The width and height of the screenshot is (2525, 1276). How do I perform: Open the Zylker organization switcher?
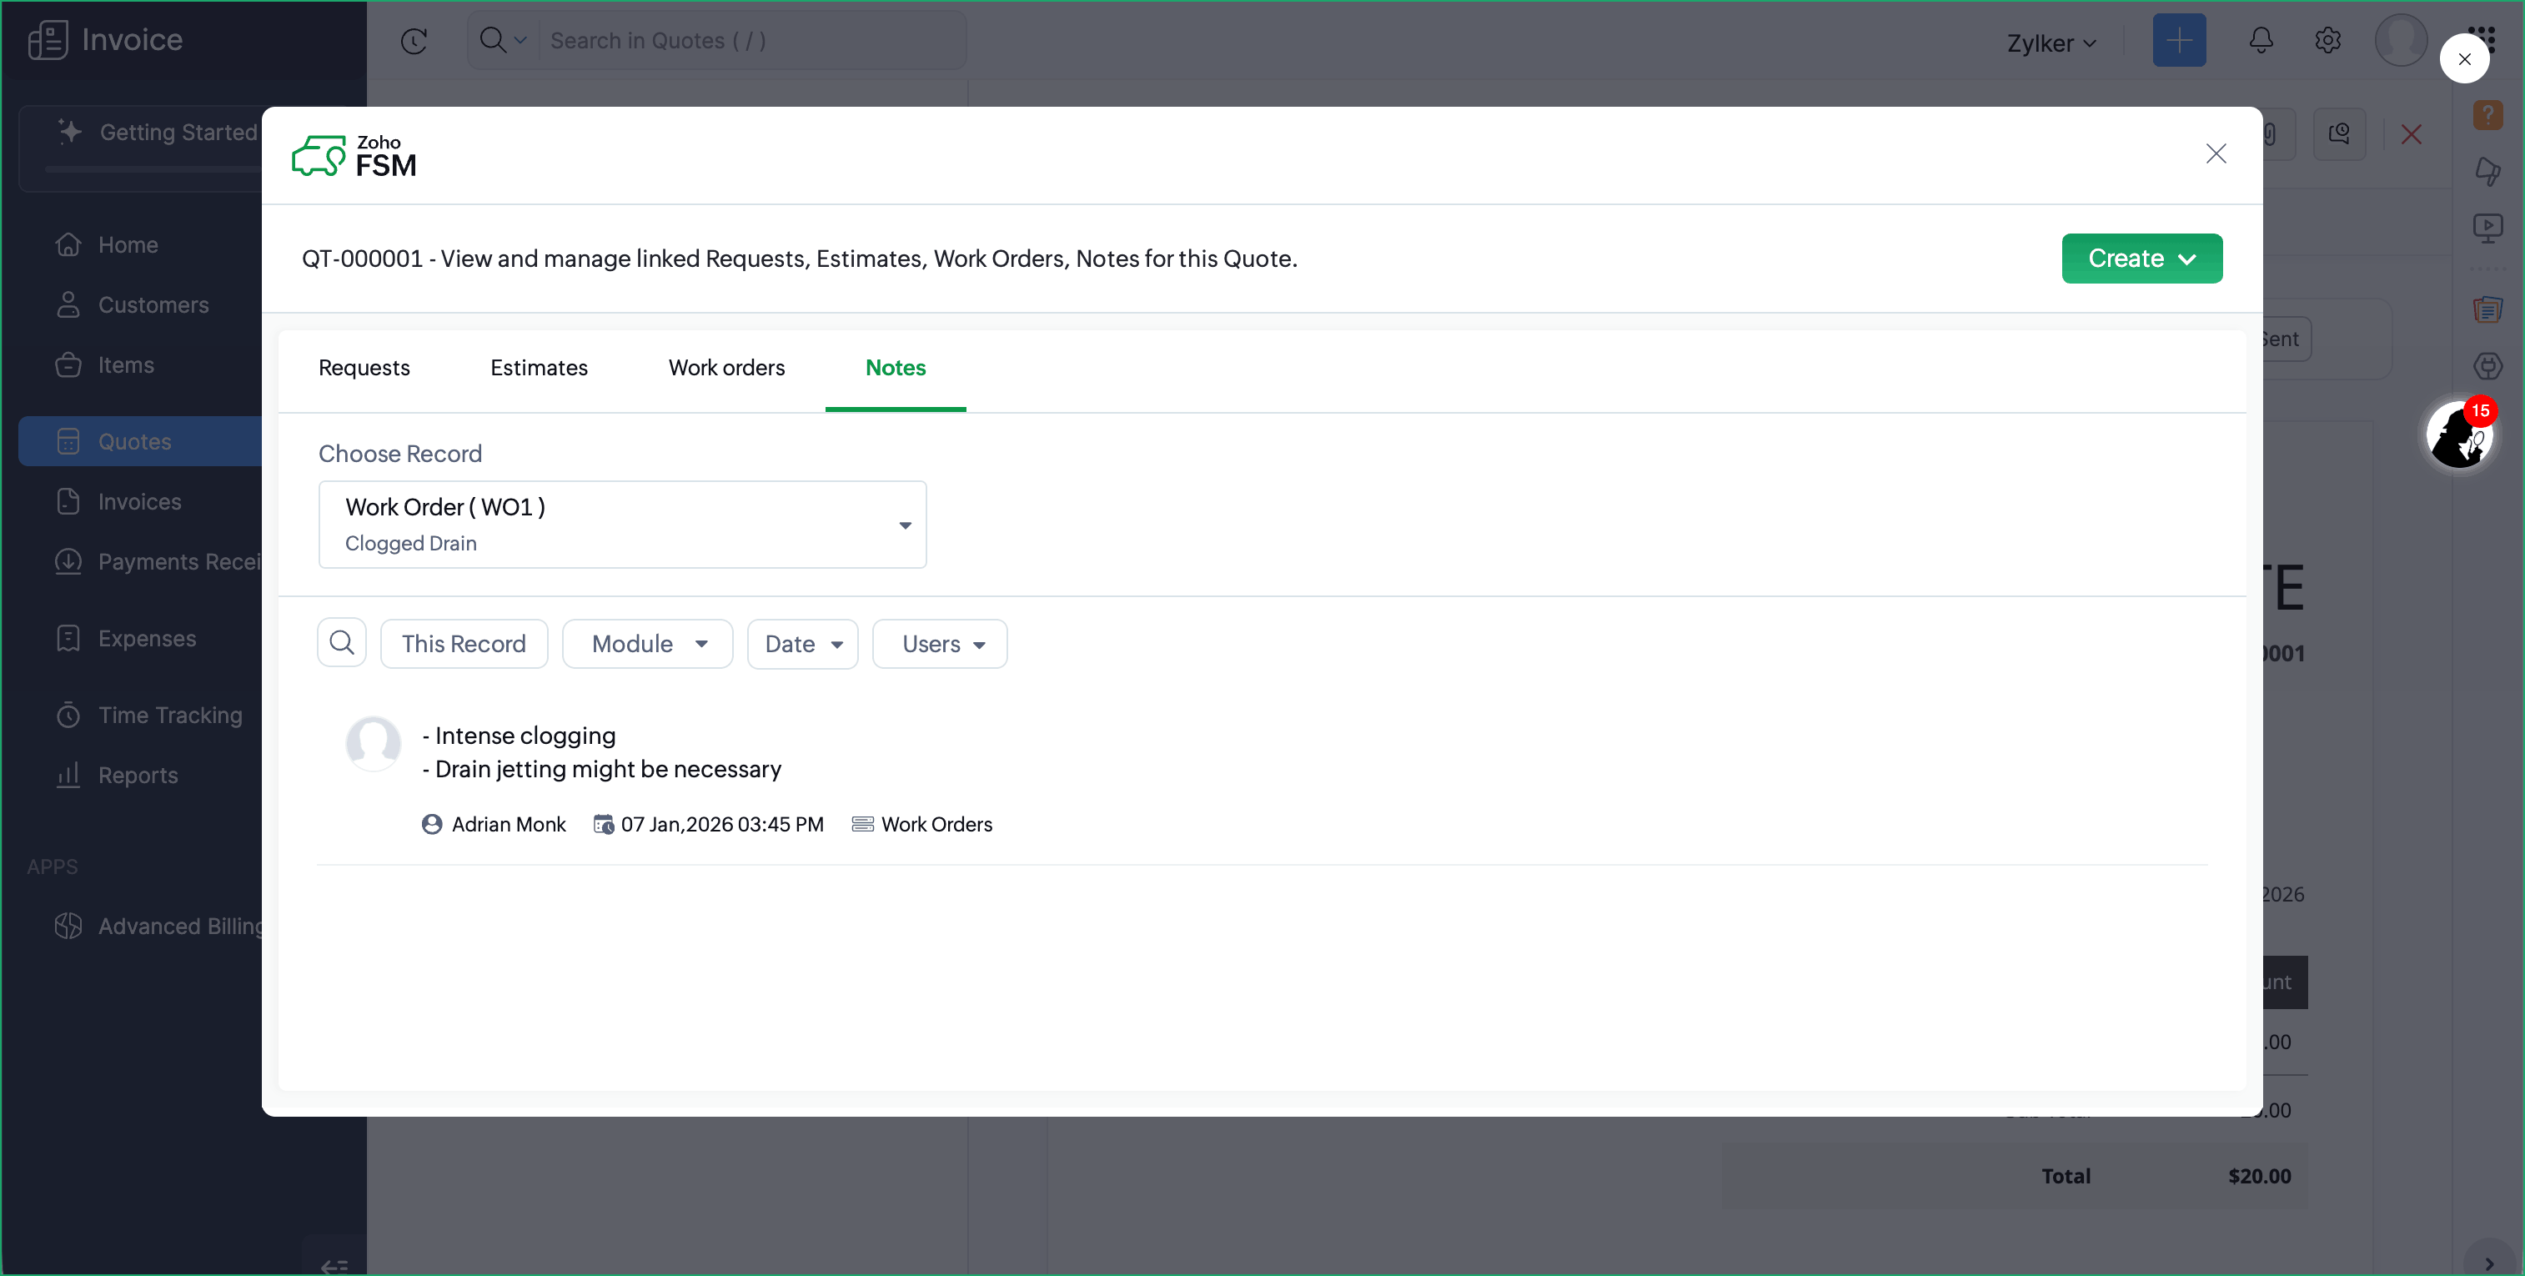tap(2051, 43)
